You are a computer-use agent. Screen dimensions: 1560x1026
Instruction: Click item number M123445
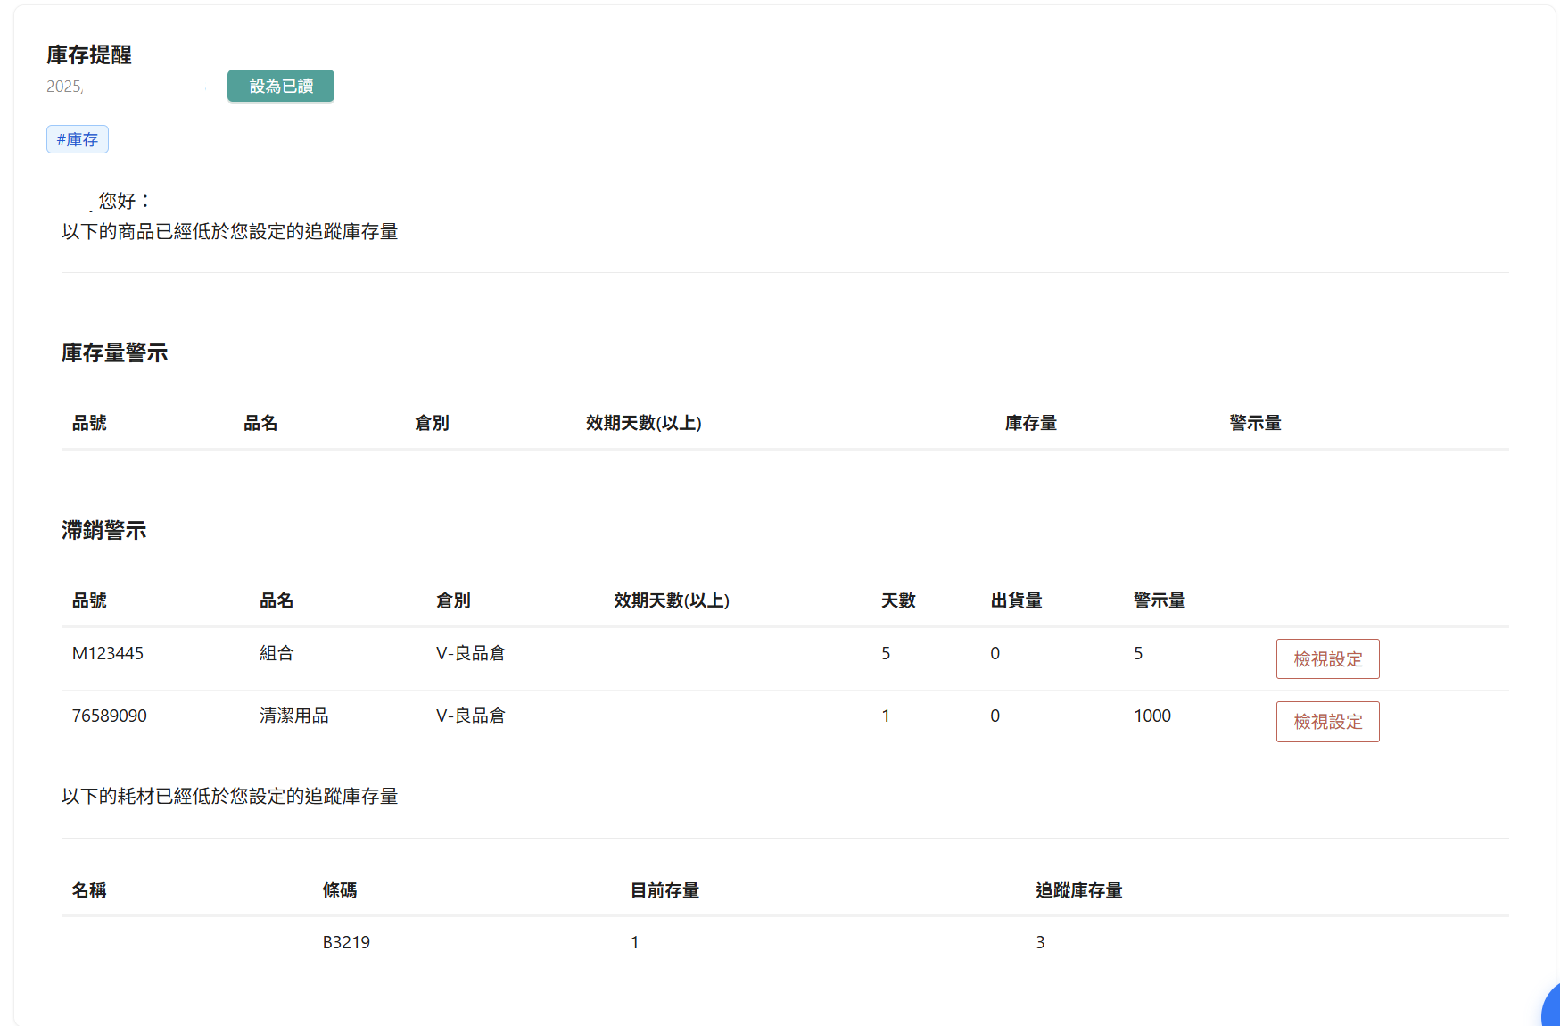click(108, 653)
